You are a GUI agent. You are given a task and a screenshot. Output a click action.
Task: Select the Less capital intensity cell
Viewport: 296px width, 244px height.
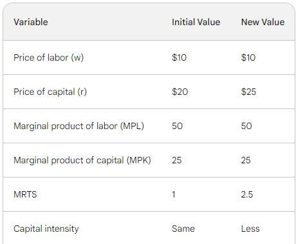click(x=250, y=229)
